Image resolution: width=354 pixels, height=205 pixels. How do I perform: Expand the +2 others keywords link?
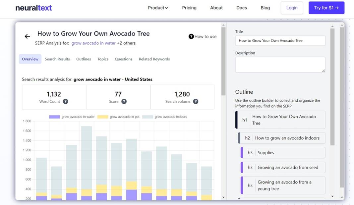[x=127, y=43]
